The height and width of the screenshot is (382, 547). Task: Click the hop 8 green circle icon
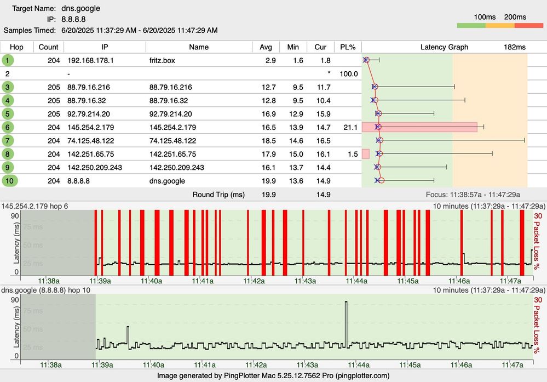[x=8, y=154]
